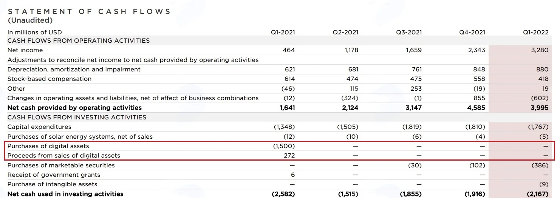This screenshot has height=198, width=557.
Task: Select the Q2-2021 column header
Action: [345, 32]
